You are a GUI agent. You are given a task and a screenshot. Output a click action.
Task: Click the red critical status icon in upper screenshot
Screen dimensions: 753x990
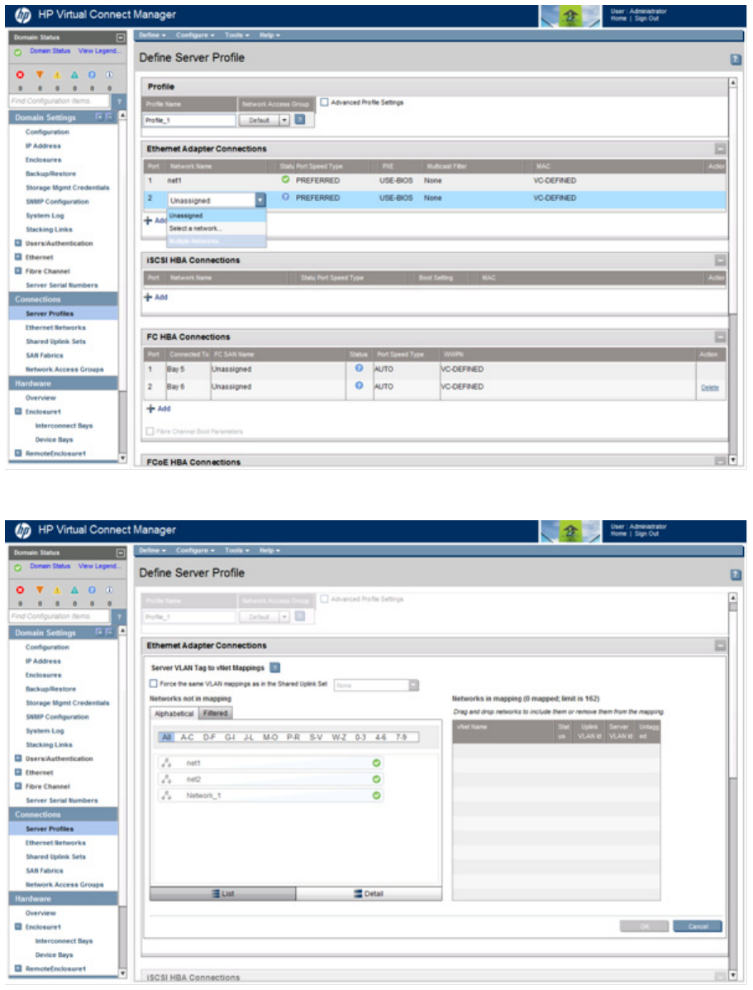point(20,74)
